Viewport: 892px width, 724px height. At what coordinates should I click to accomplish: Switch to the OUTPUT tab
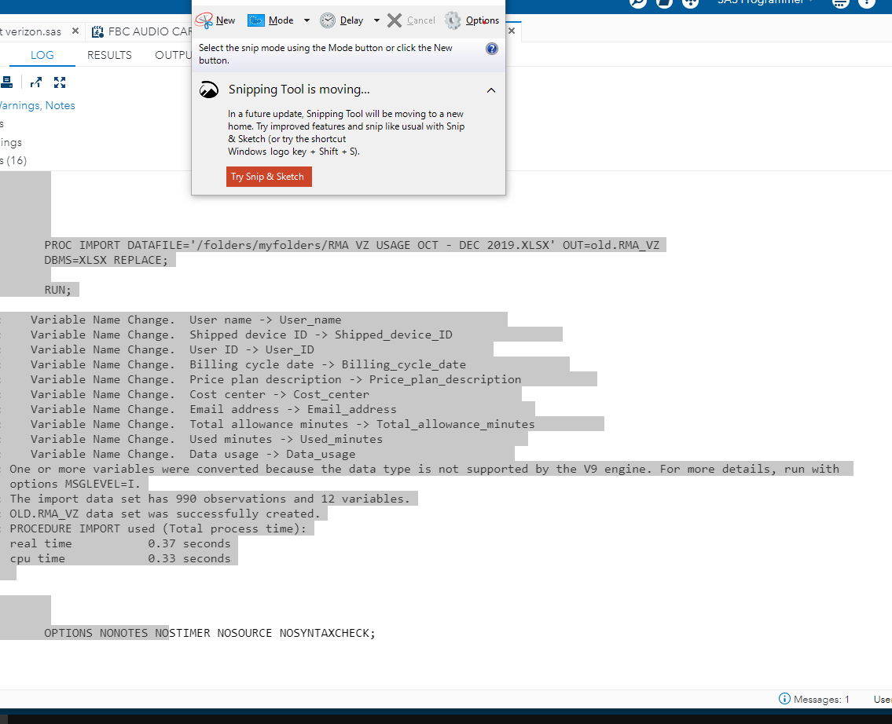pyautogui.click(x=171, y=55)
